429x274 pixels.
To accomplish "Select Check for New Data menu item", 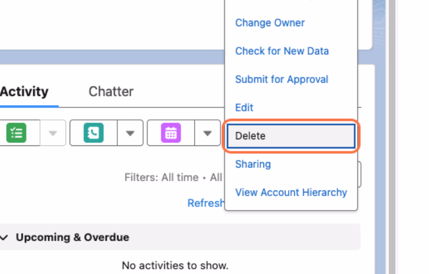I will [x=282, y=51].
